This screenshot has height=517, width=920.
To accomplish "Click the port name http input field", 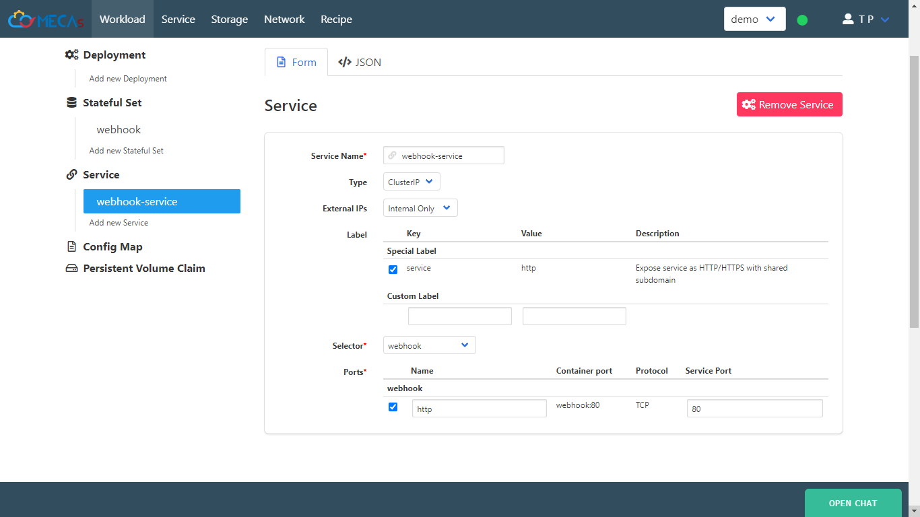I will [x=480, y=409].
